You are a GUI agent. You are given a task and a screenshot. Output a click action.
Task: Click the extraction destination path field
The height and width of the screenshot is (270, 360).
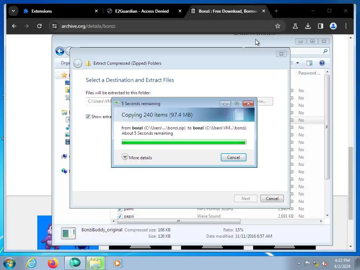tap(99, 101)
